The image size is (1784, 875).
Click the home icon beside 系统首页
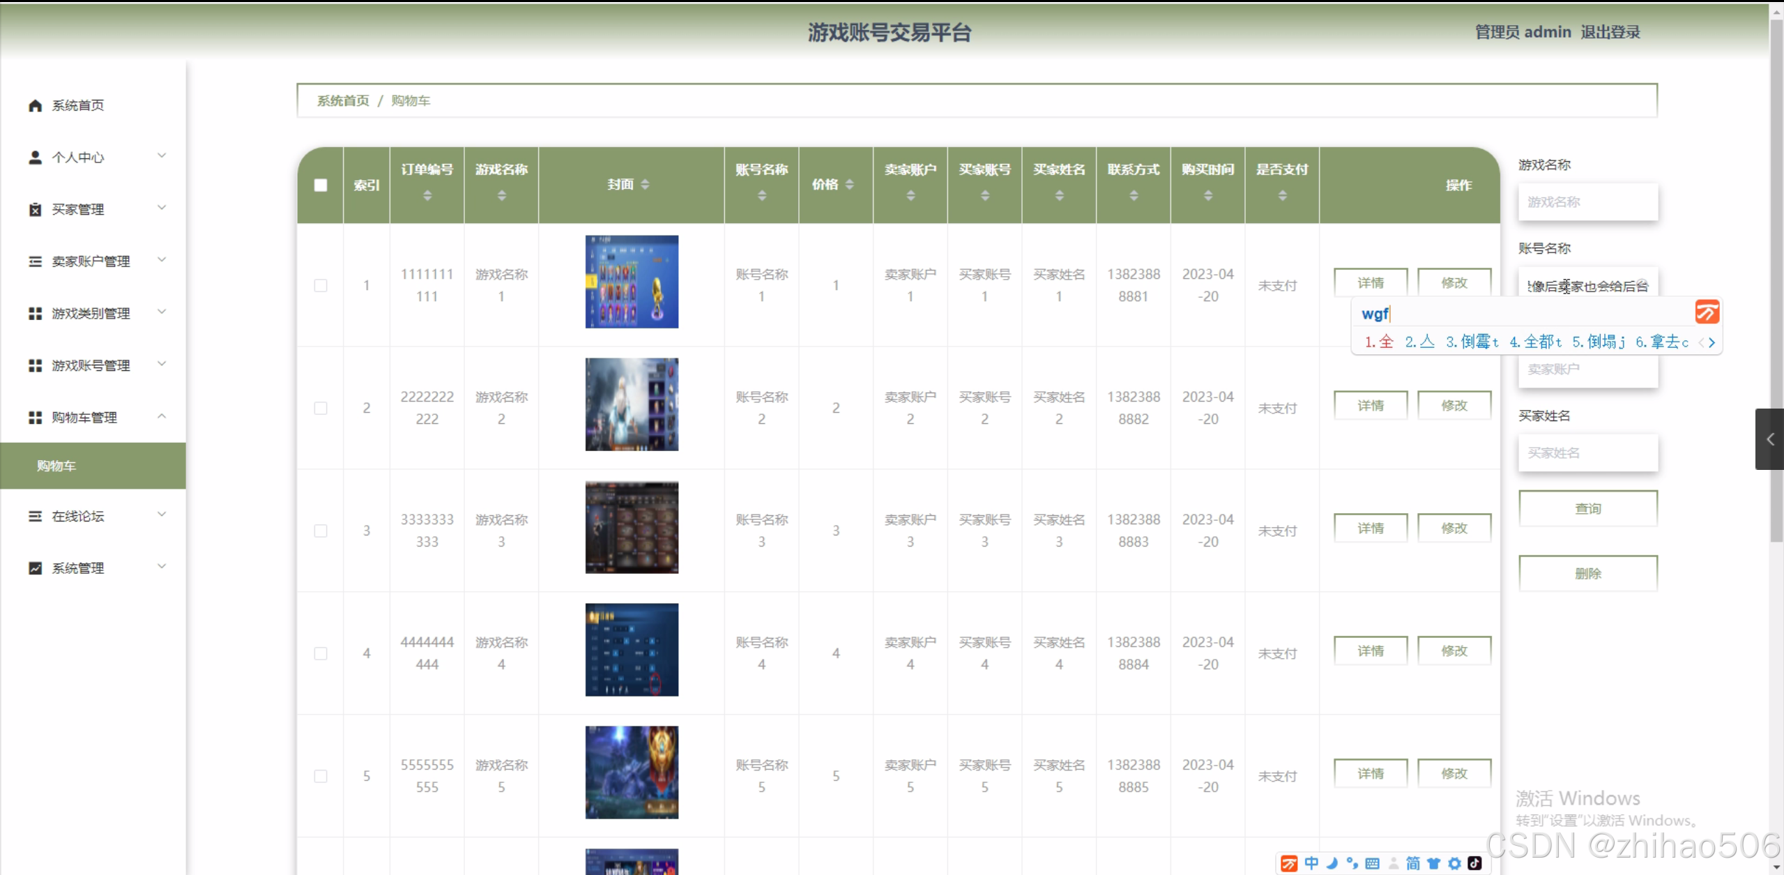click(x=35, y=105)
